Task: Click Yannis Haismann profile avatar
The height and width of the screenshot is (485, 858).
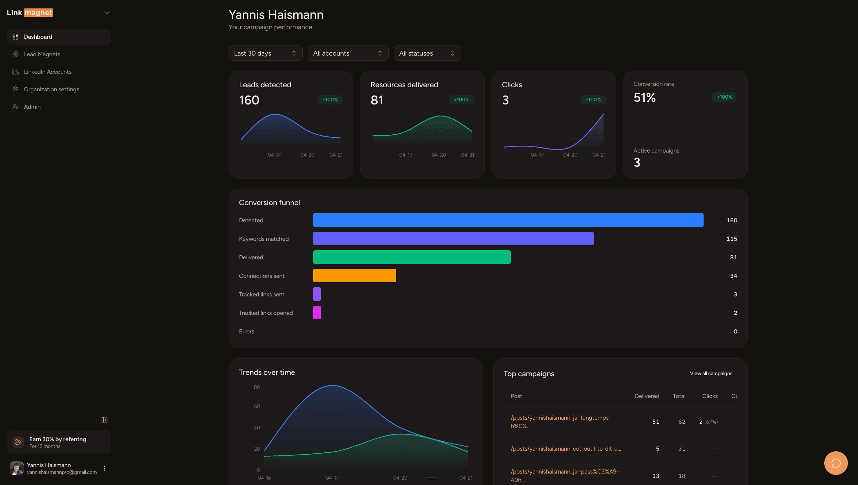Action: point(17,468)
